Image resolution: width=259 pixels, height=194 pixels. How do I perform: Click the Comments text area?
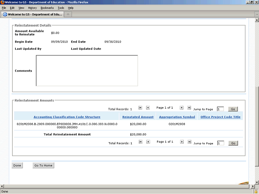pos(87,71)
